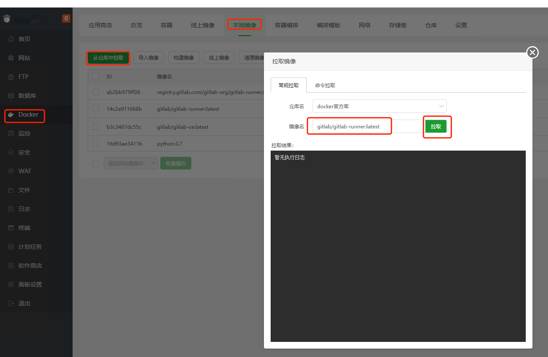The image size is (548, 357).
Task: Click the 构建镜像 button
Action: coord(184,58)
